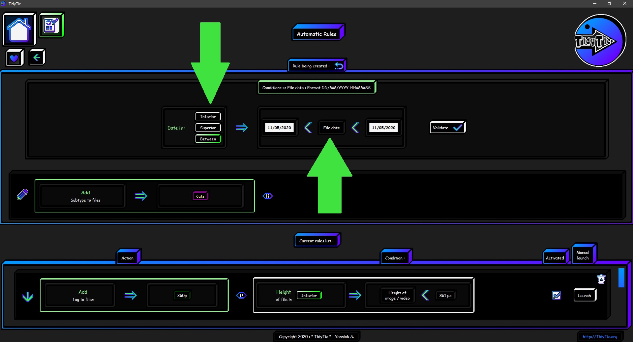Click the pencil edit icon
Viewport: 633px width, 342px height.
coord(22,194)
